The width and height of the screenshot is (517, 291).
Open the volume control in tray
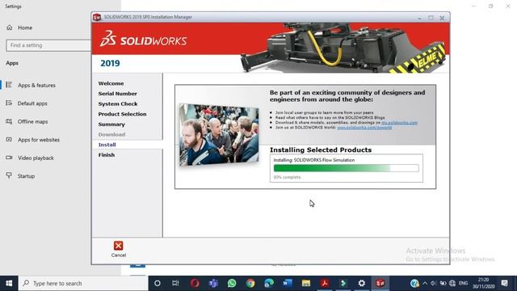point(434,283)
